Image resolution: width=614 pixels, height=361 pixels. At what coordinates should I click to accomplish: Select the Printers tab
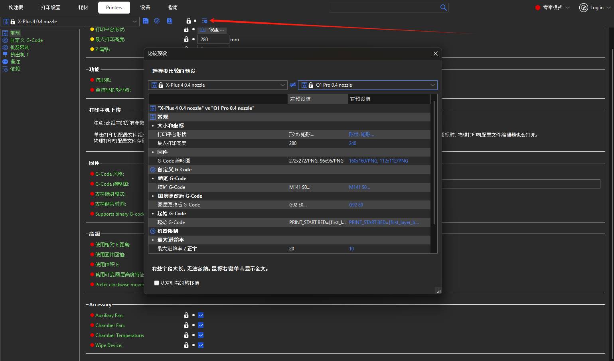(114, 8)
